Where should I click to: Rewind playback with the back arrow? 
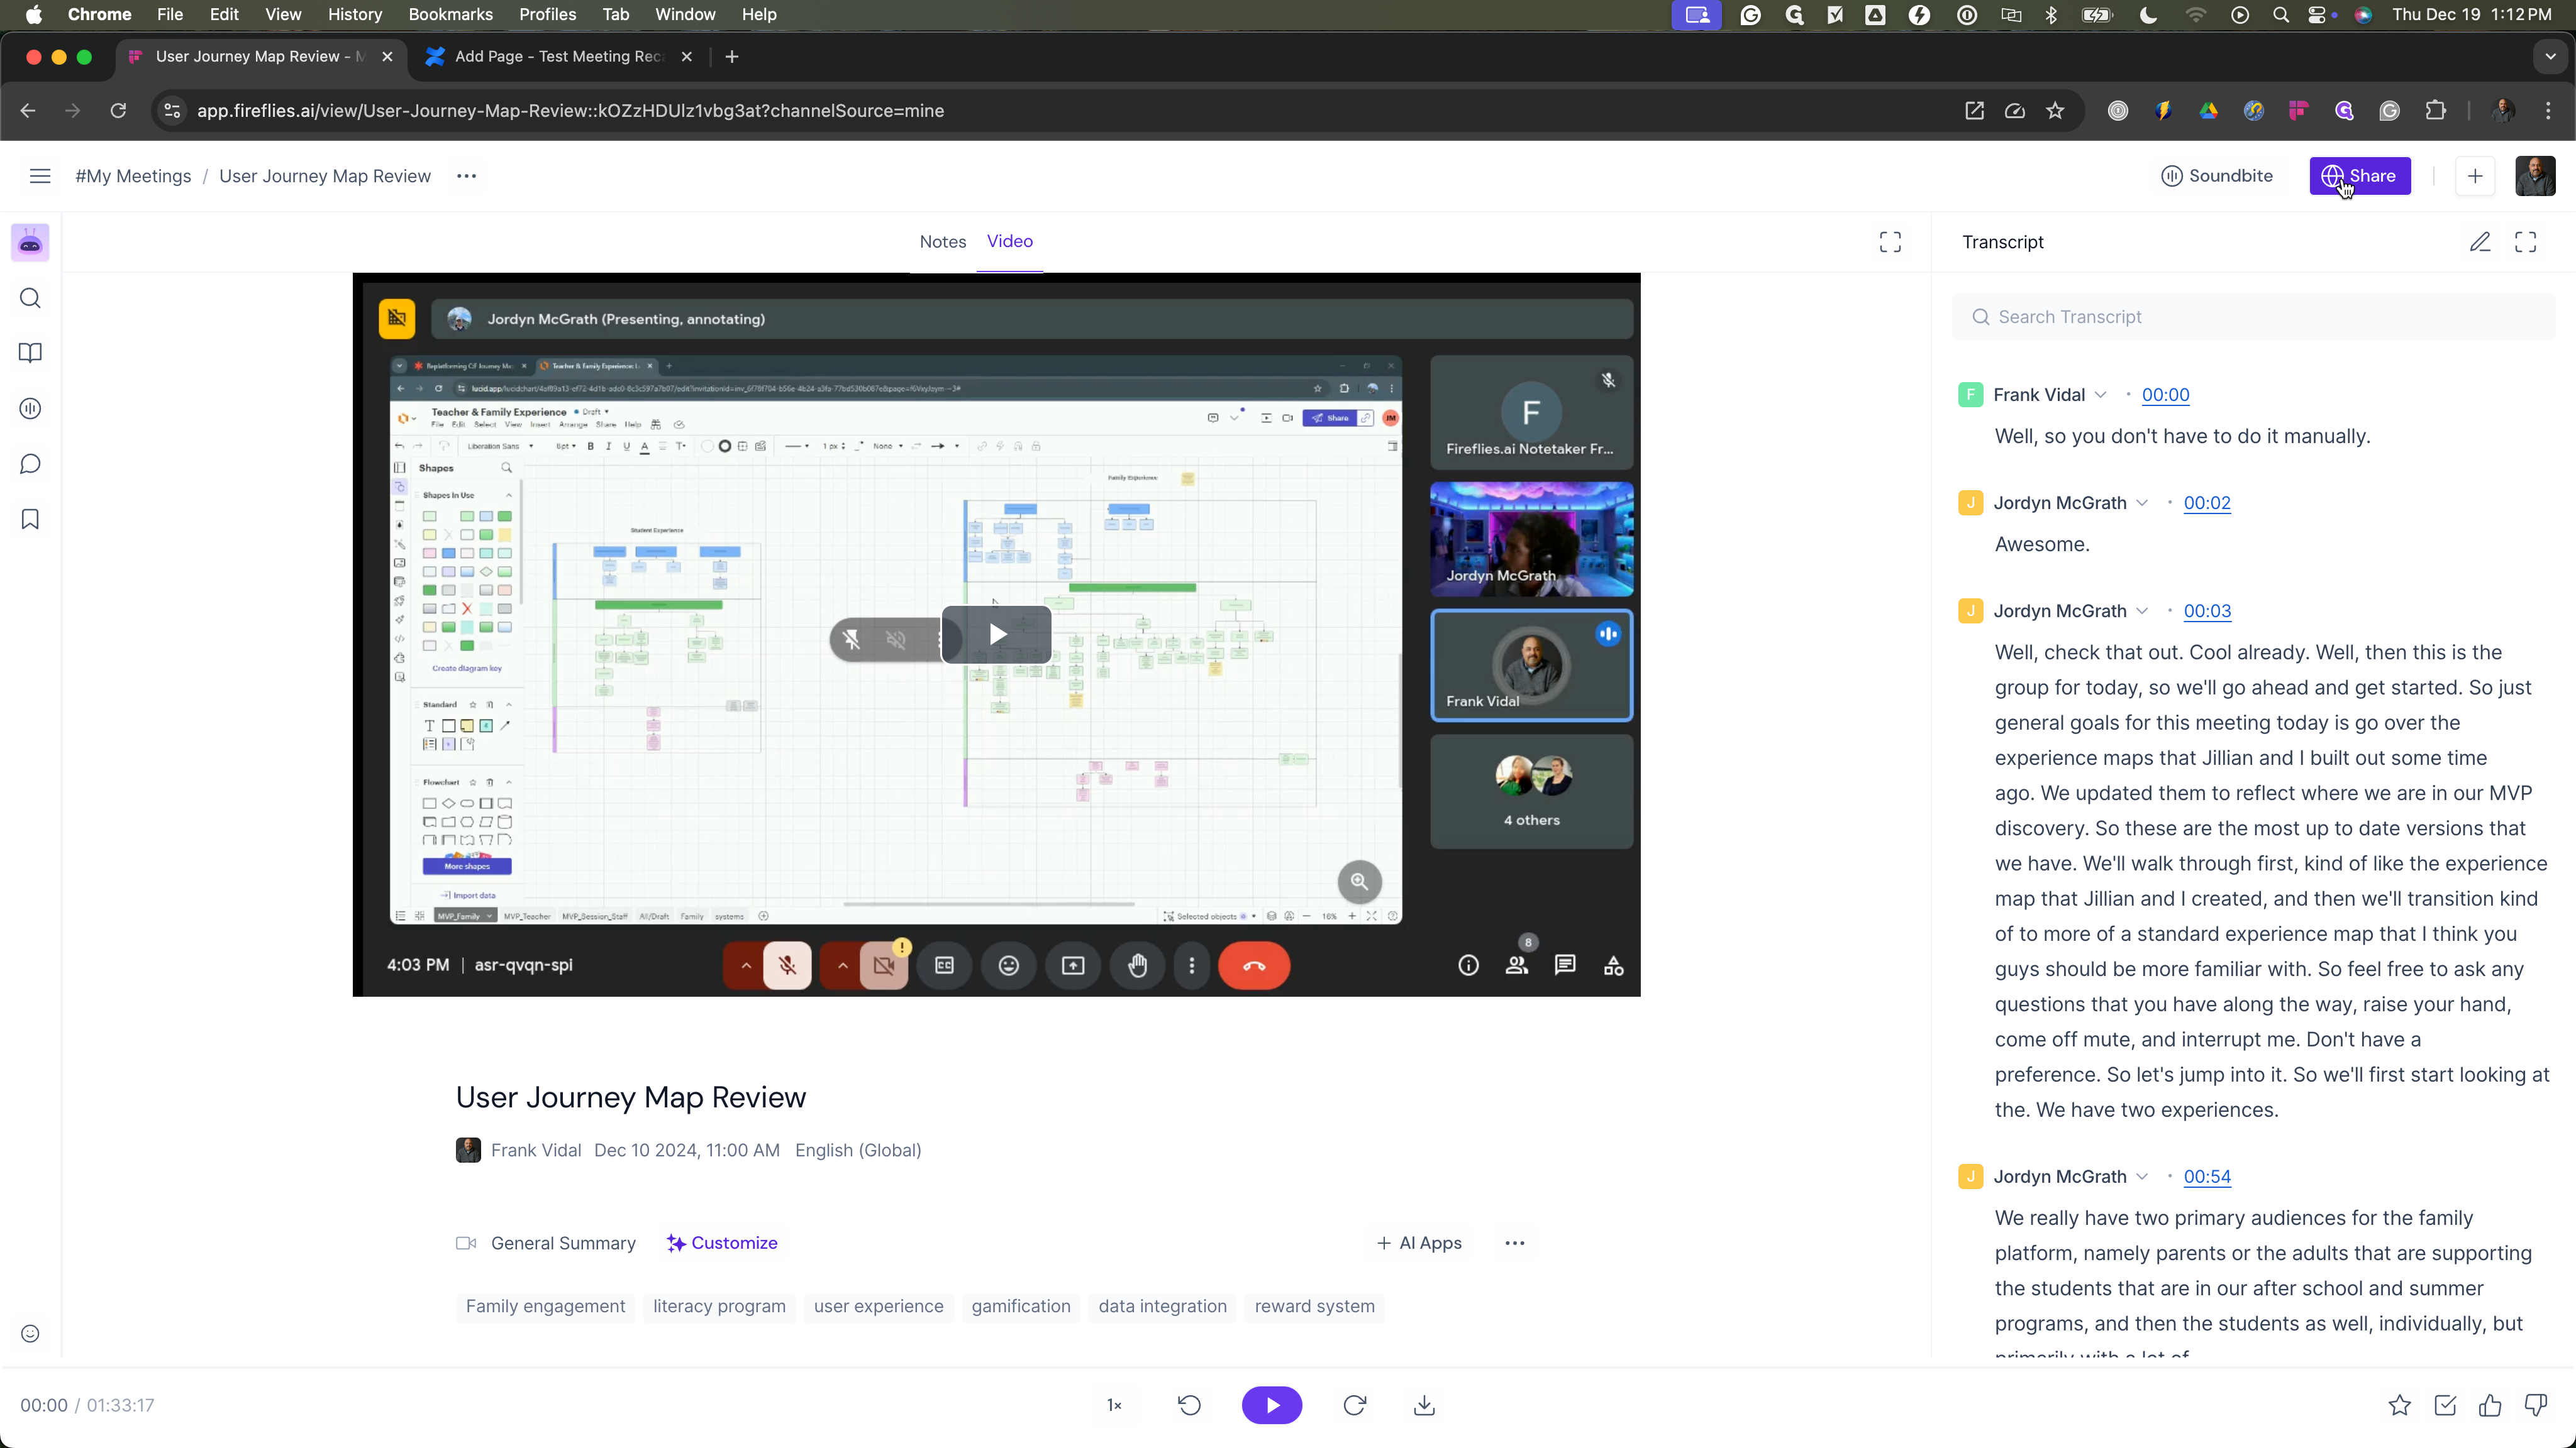1189,1405
